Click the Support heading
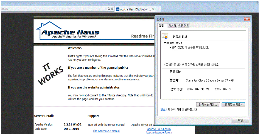This screenshot has width=260, height=135. [93, 116]
